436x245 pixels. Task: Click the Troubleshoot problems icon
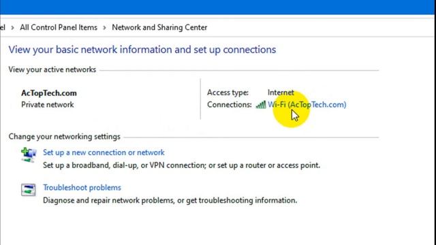coord(29,190)
